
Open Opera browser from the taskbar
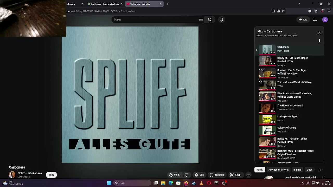point(209,183)
